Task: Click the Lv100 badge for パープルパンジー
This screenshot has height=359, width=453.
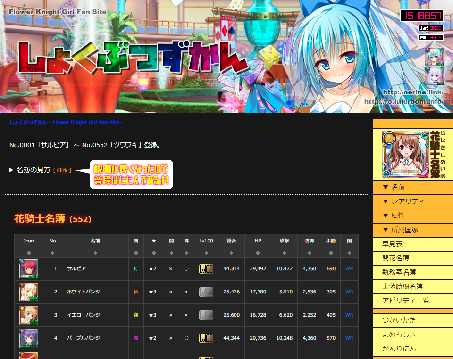Action: (206, 338)
